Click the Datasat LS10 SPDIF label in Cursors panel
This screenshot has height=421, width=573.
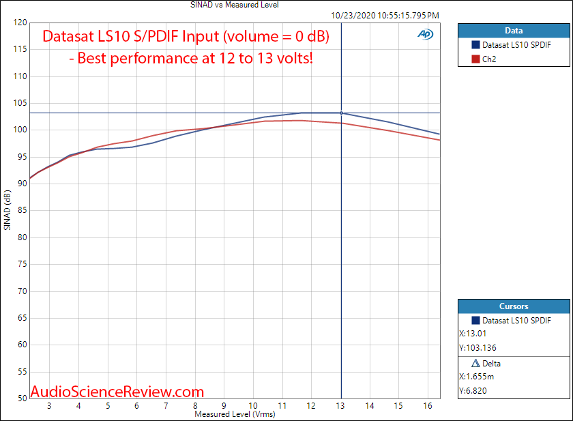click(516, 321)
